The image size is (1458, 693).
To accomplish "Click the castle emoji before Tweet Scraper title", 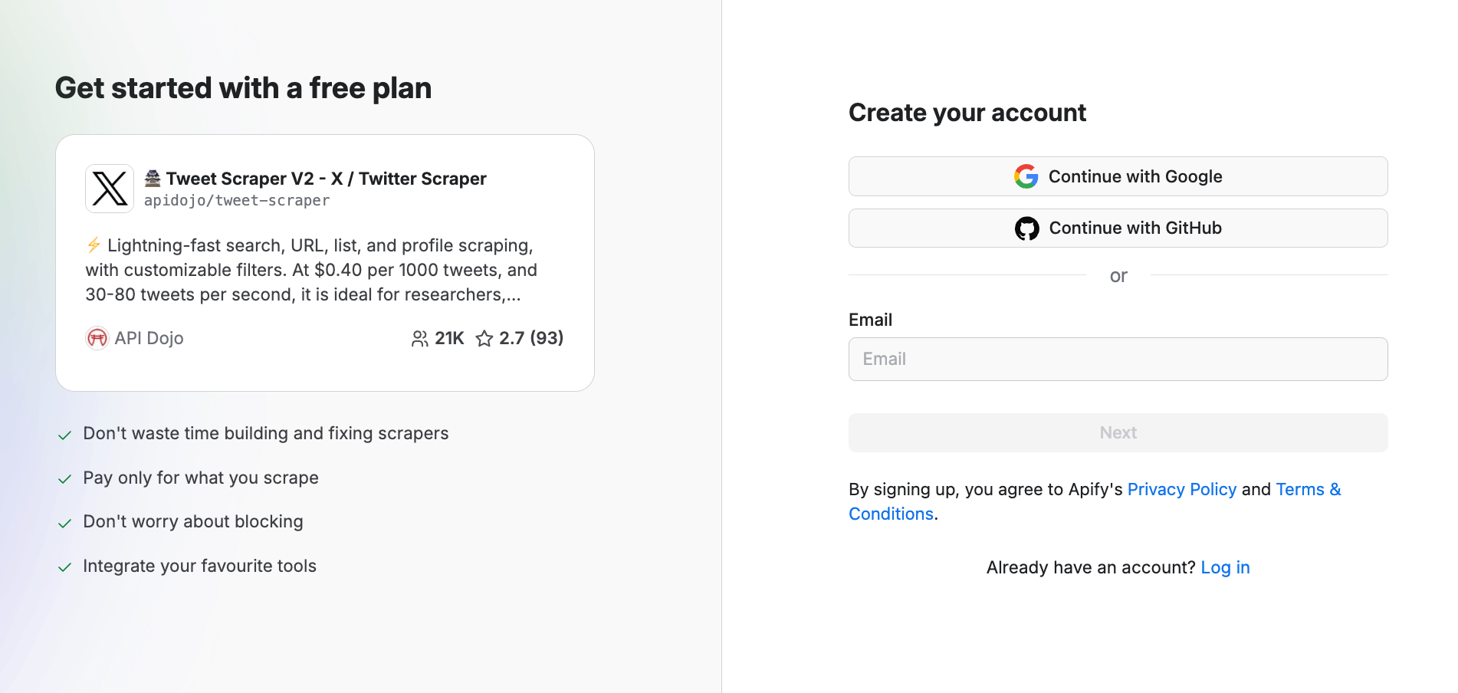I will click(x=153, y=179).
